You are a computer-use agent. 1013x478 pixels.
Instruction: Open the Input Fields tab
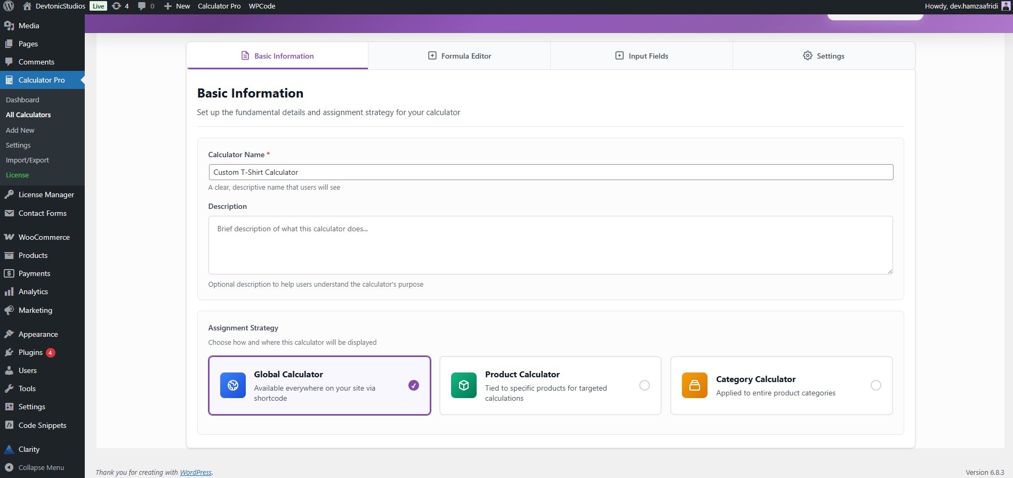(641, 56)
